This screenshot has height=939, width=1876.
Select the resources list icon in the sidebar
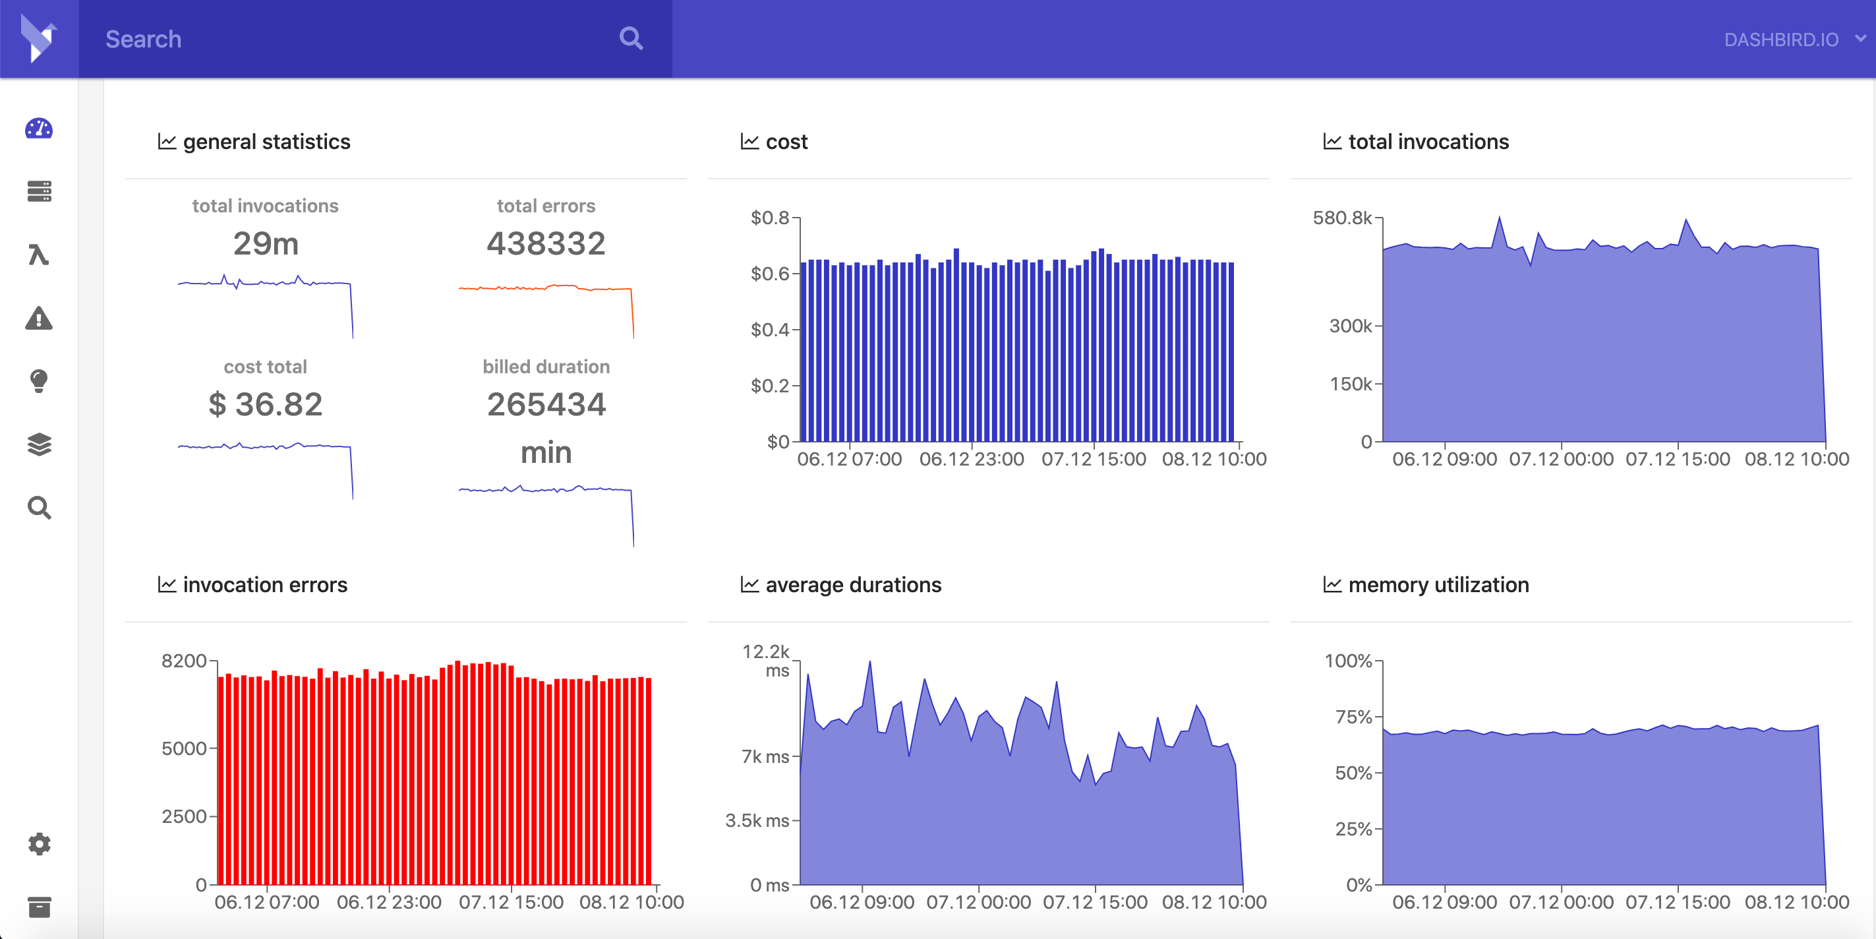coord(39,192)
